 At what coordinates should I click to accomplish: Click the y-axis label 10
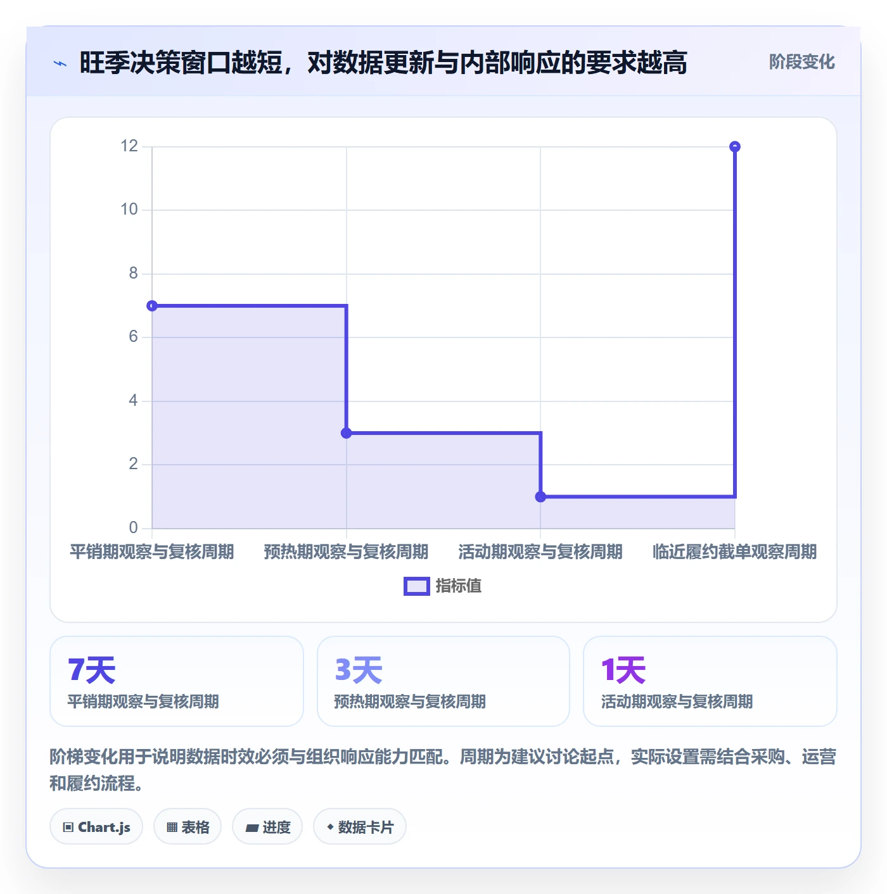point(129,210)
